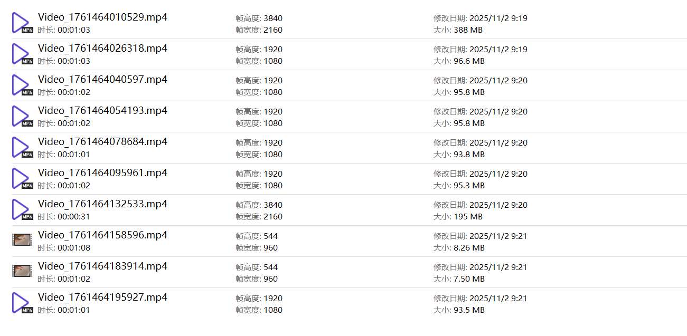Click file name Video_1761464158596.mp4
687x336 pixels.
tap(102, 235)
